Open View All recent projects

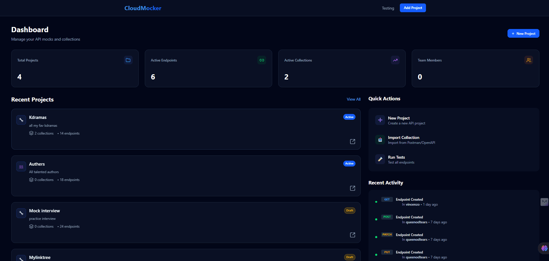(353, 99)
